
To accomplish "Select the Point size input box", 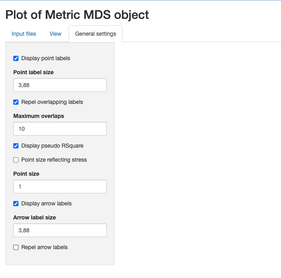I will (60, 187).
